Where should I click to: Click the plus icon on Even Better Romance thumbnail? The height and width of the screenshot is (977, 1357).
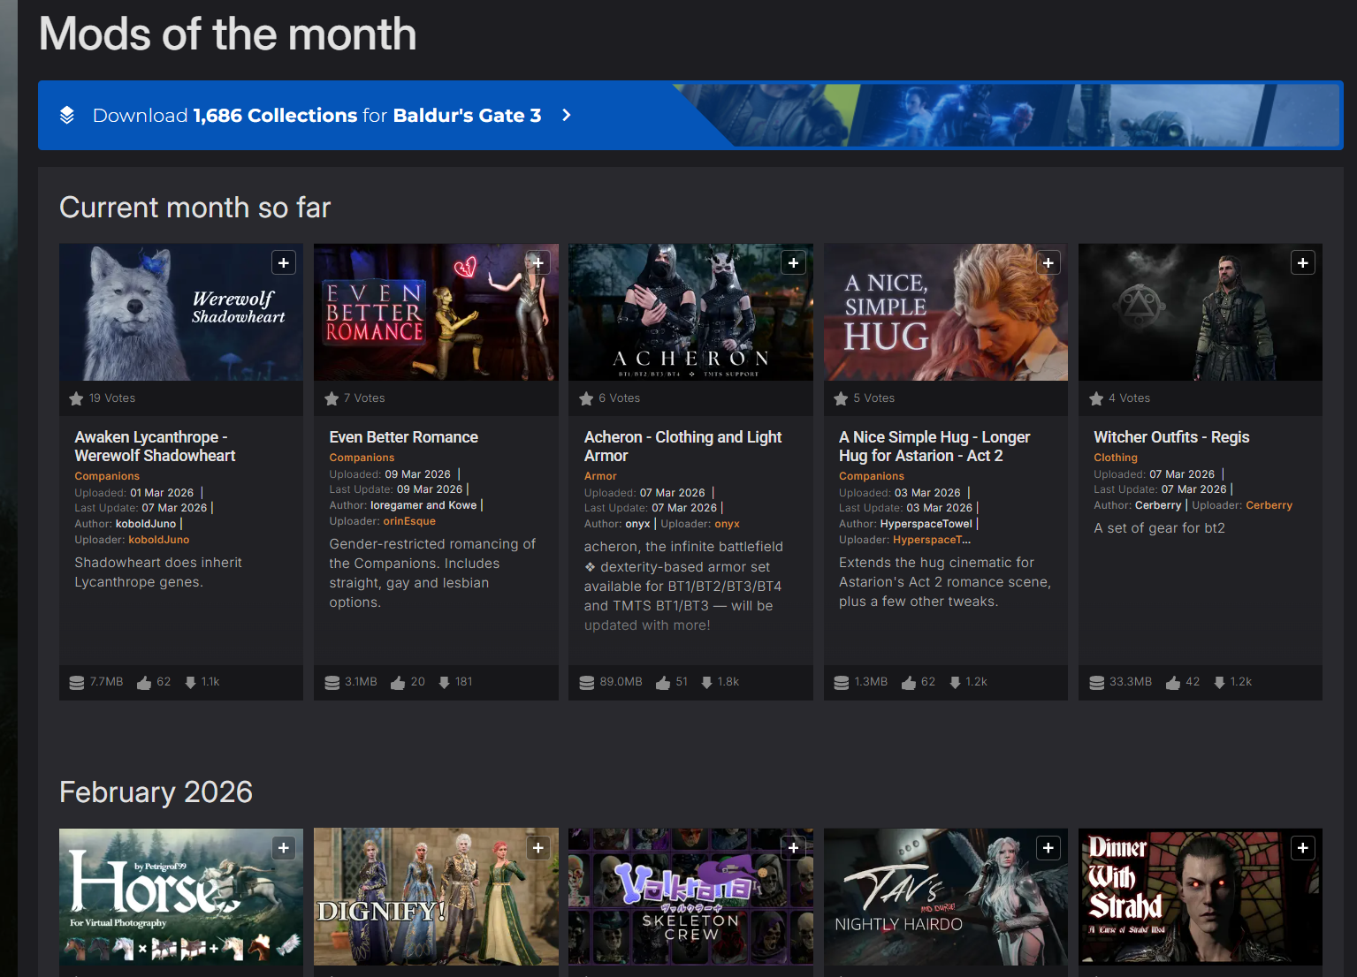pos(538,262)
